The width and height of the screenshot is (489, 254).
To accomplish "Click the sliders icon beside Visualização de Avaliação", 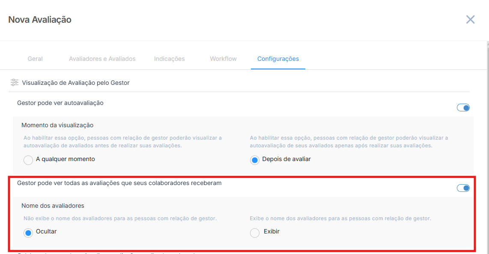I will pos(15,83).
